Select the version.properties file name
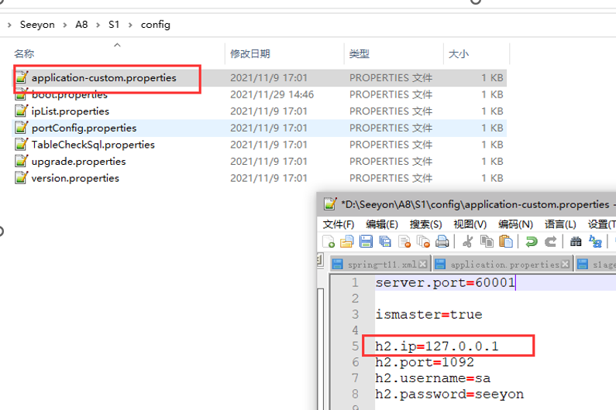 point(75,178)
